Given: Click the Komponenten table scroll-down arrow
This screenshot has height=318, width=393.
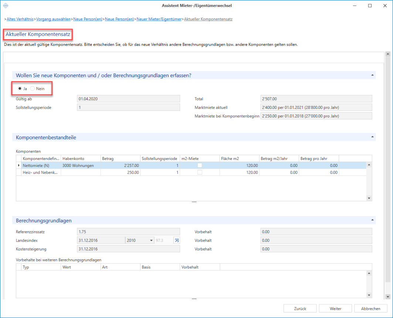Looking at the screenshot, I should [x=369, y=198].
